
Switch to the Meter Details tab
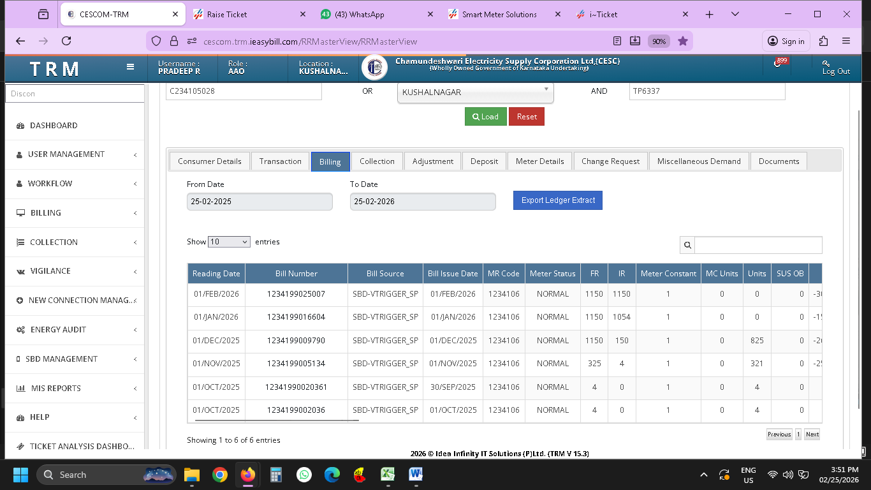point(539,161)
